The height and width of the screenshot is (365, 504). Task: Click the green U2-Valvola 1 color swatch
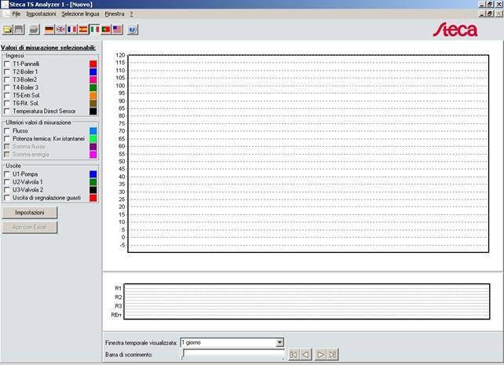93,182
